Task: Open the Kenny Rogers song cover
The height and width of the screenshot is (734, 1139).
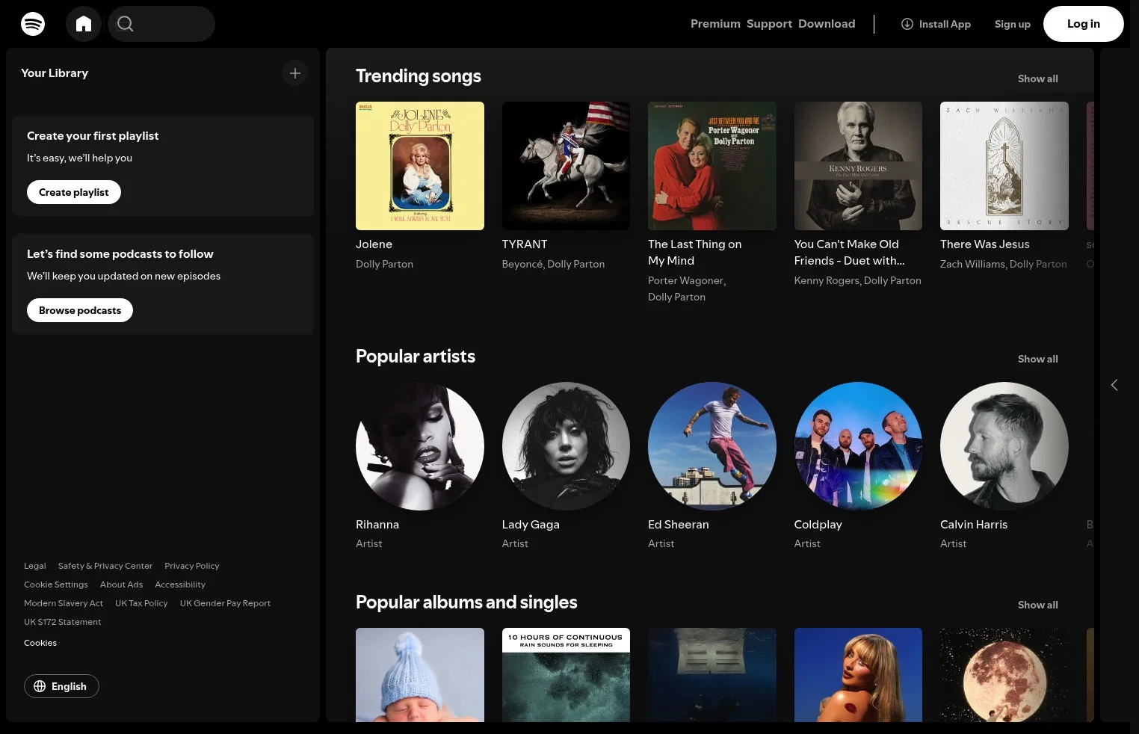Action: click(x=858, y=166)
